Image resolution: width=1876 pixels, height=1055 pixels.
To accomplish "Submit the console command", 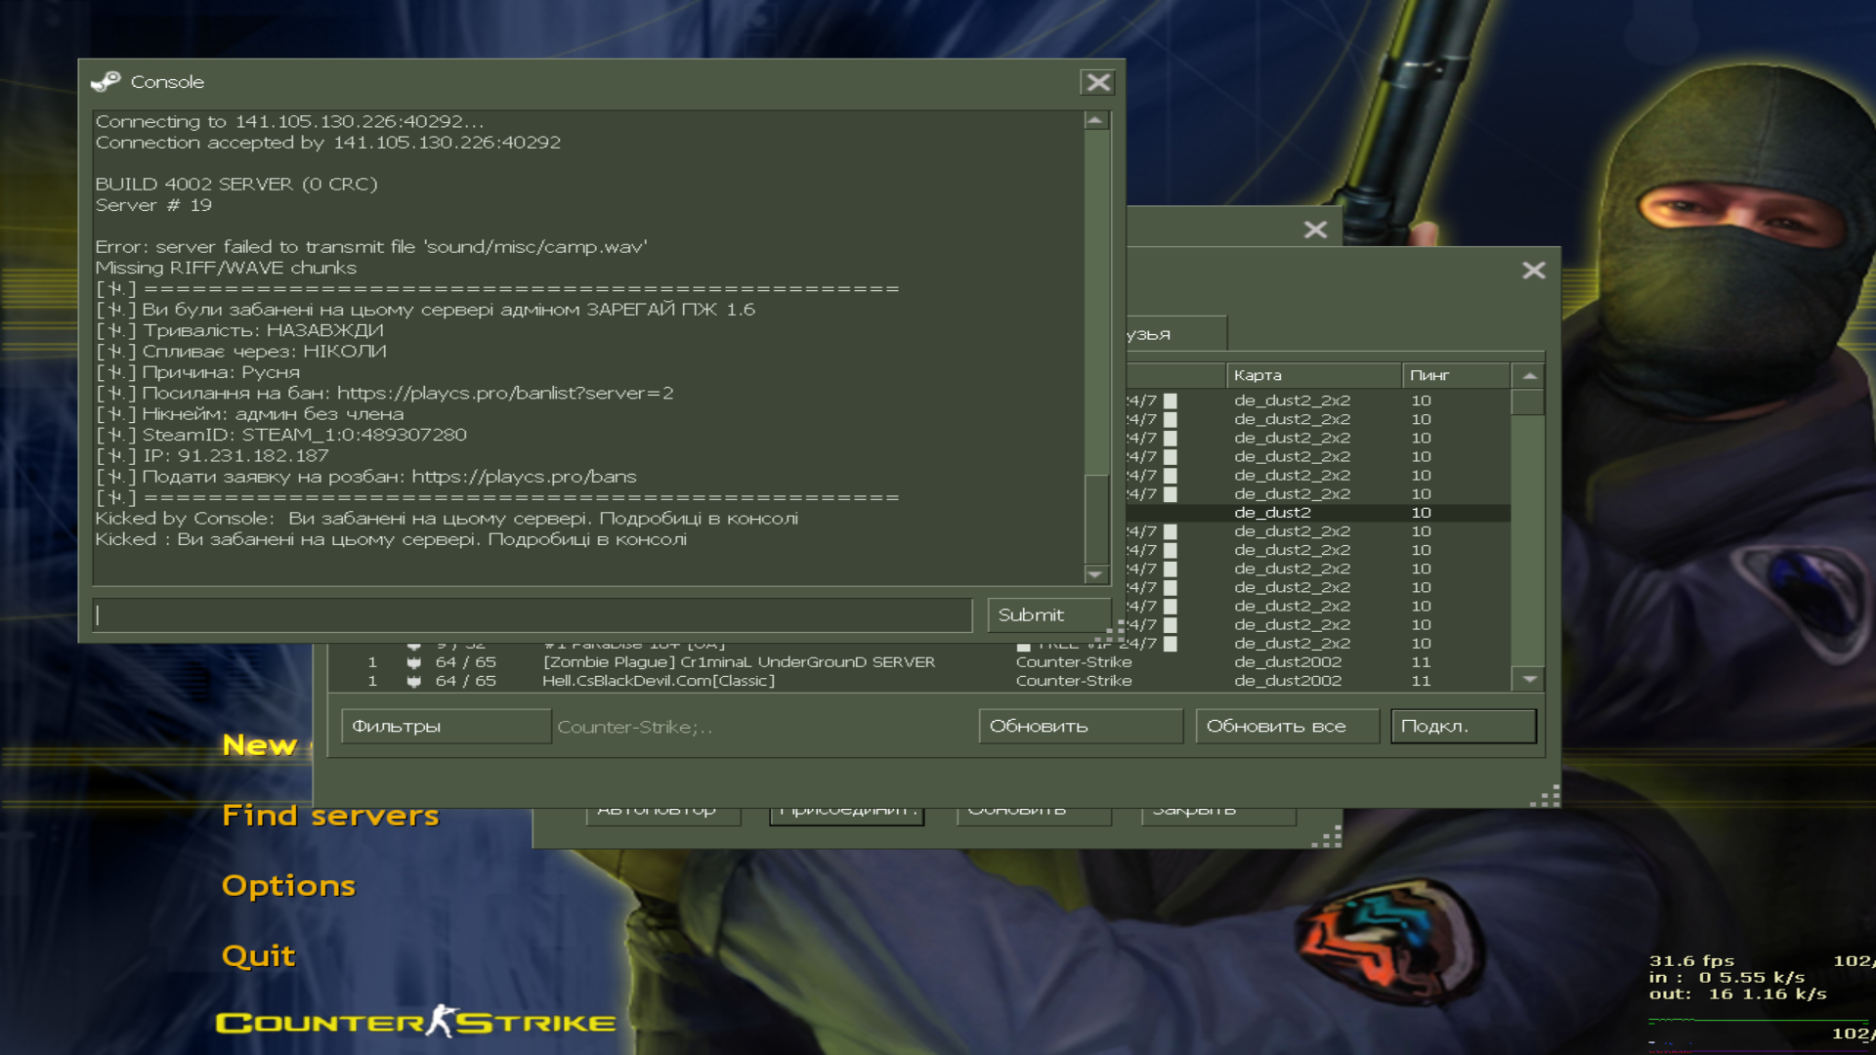I will click(x=1048, y=615).
